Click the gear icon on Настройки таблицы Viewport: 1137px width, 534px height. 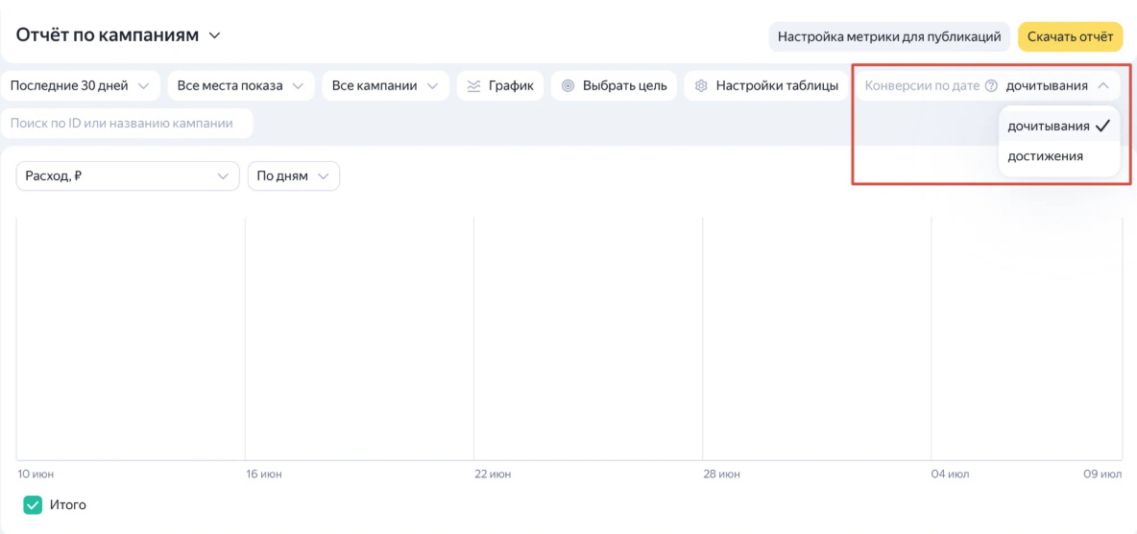(700, 86)
